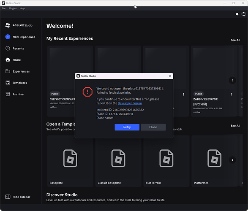Click the Incident ID text line

(x=120, y=110)
